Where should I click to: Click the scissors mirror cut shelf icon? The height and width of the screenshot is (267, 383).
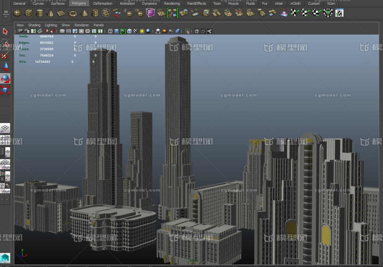pyautogui.click(x=172, y=13)
